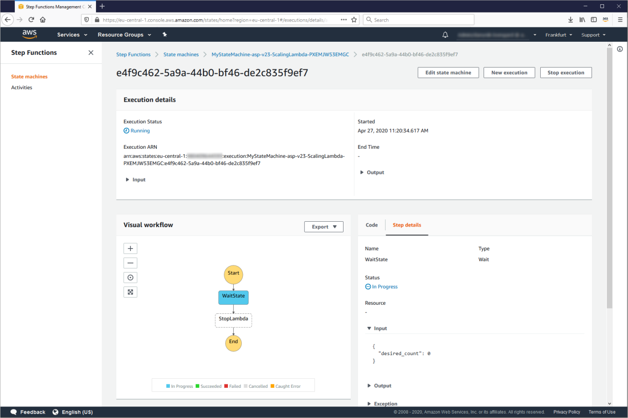
Task: Click the Edit state machine button
Action: point(448,72)
